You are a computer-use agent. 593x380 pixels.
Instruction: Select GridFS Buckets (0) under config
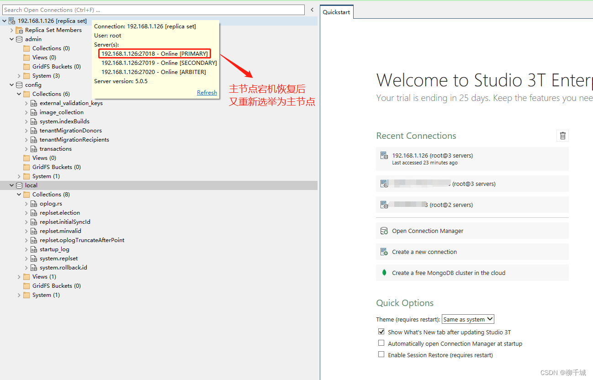tap(57, 167)
